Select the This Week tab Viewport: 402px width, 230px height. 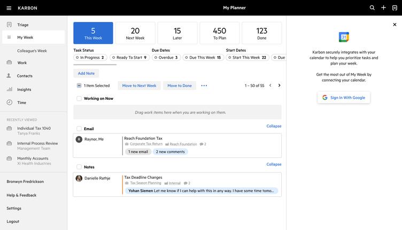click(93, 33)
